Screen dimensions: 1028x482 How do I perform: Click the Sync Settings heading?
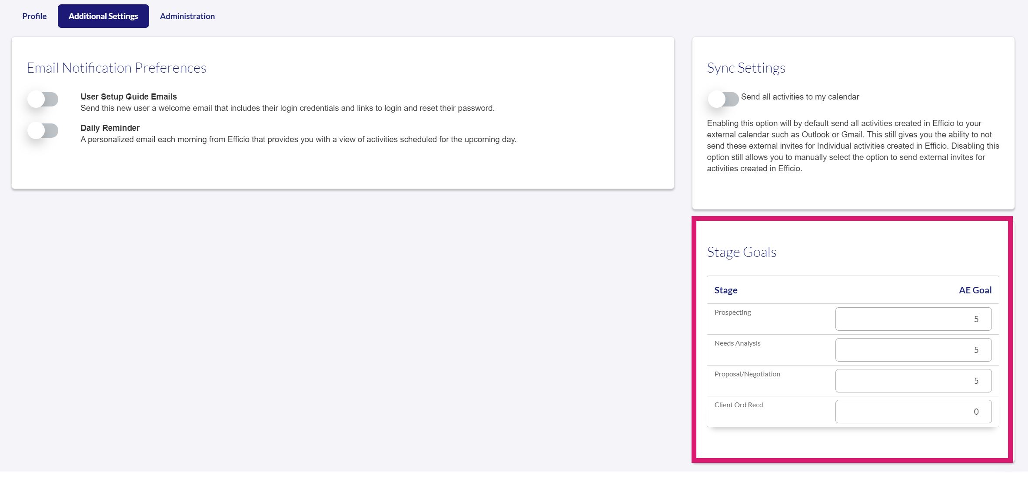(746, 68)
